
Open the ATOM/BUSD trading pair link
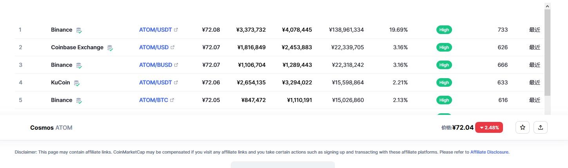click(x=155, y=65)
